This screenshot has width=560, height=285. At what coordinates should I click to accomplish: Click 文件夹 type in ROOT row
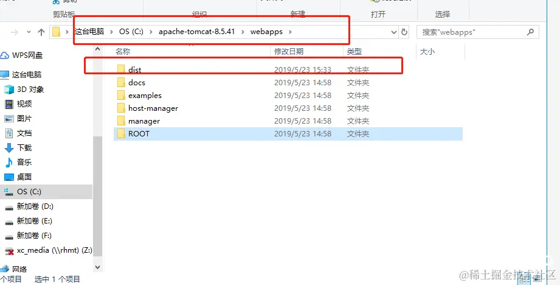coord(358,134)
